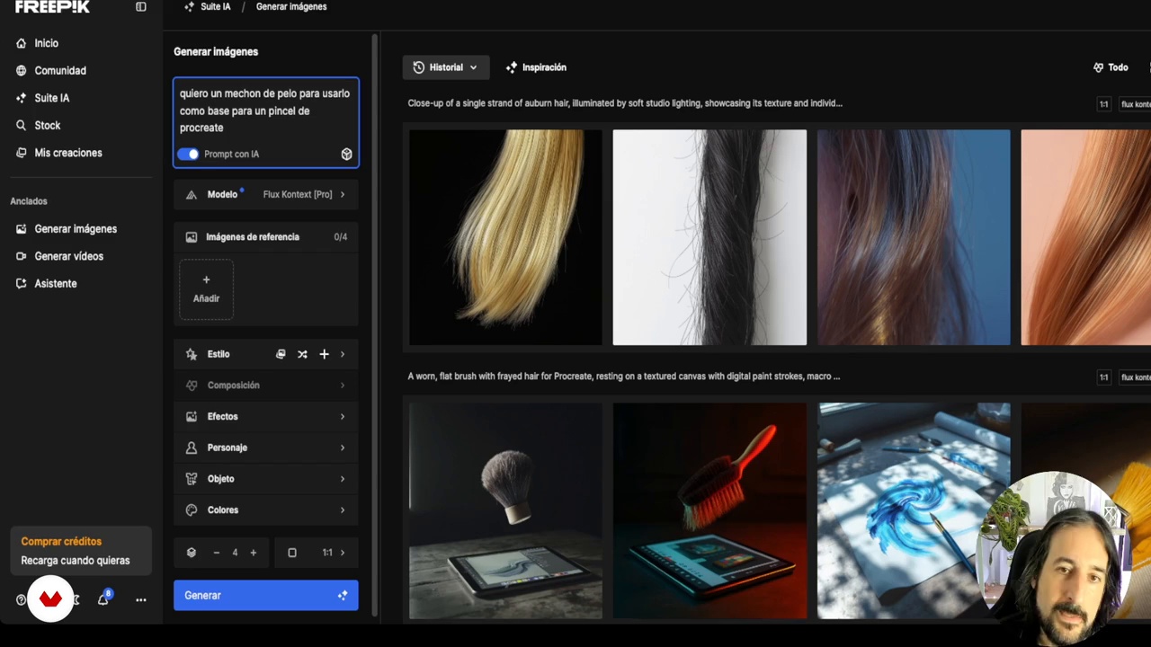Switch to the Inspiración tab
1151x647 pixels.
point(536,67)
